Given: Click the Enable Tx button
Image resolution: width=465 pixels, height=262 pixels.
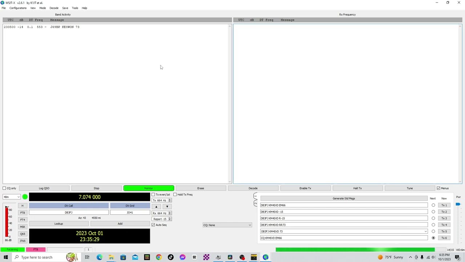Looking at the screenshot, I should coord(305,188).
